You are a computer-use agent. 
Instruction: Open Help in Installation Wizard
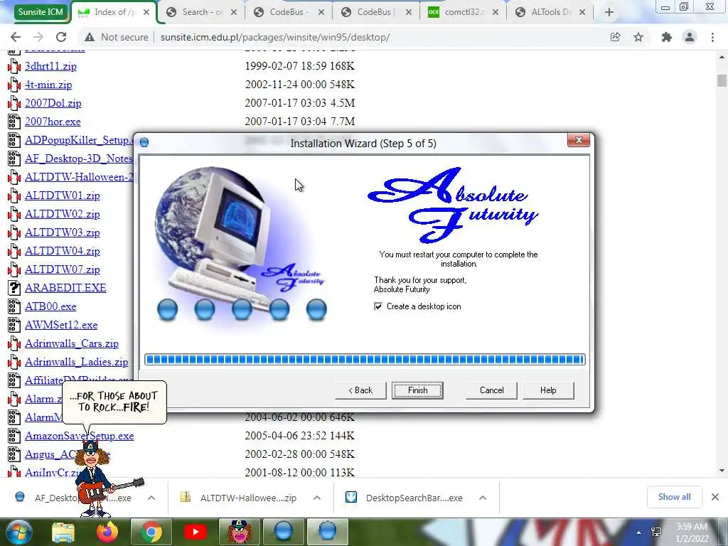pos(548,390)
